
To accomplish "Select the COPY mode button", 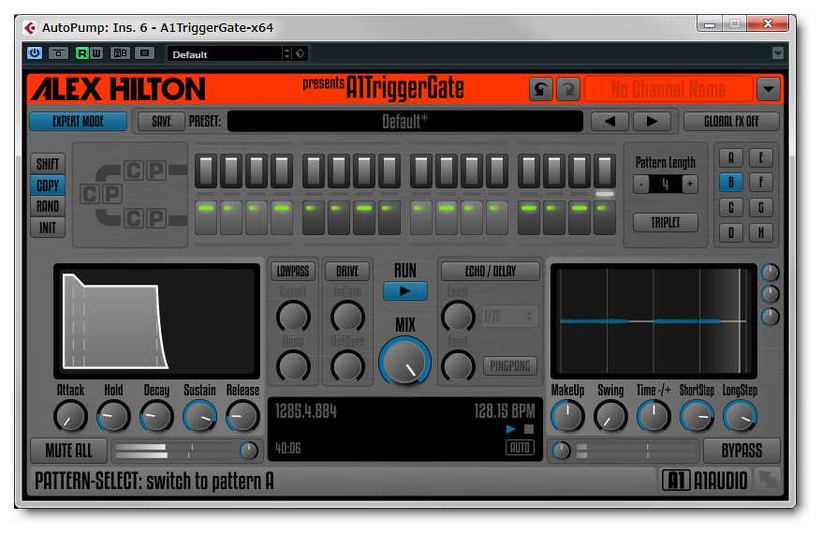I will click(x=48, y=185).
